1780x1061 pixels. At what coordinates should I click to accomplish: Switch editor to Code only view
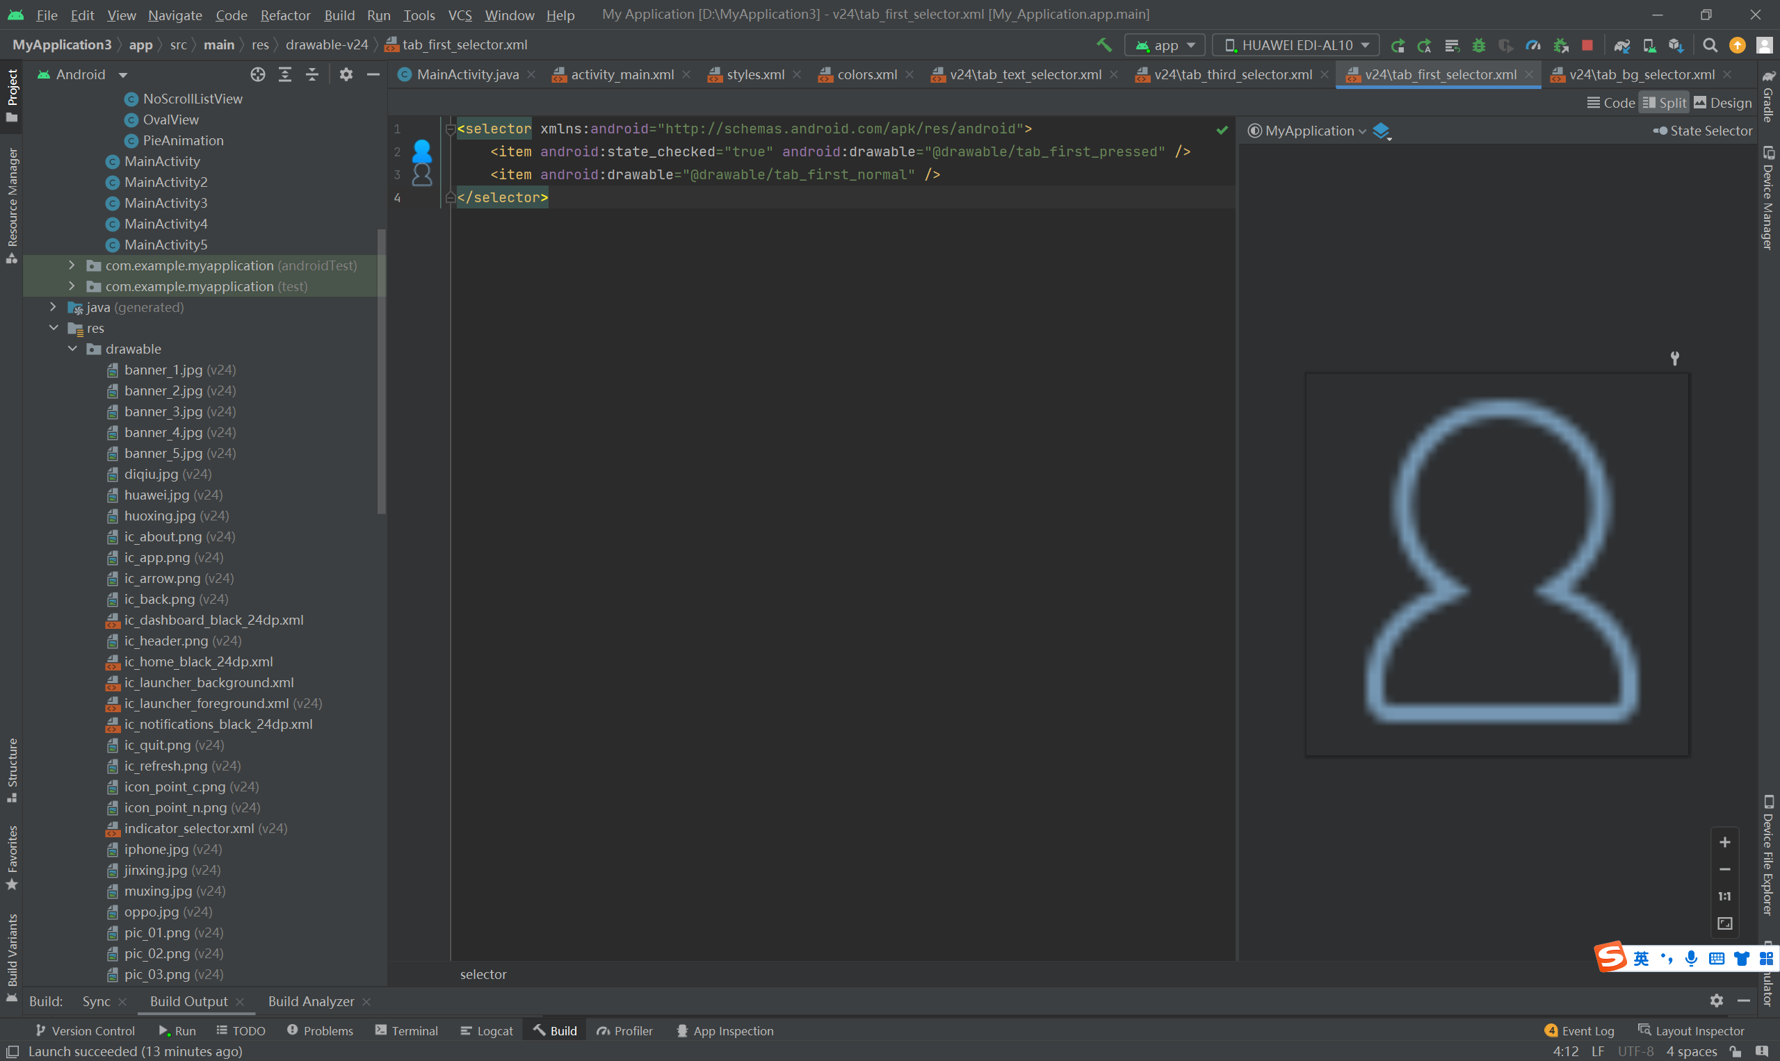(x=1611, y=103)
